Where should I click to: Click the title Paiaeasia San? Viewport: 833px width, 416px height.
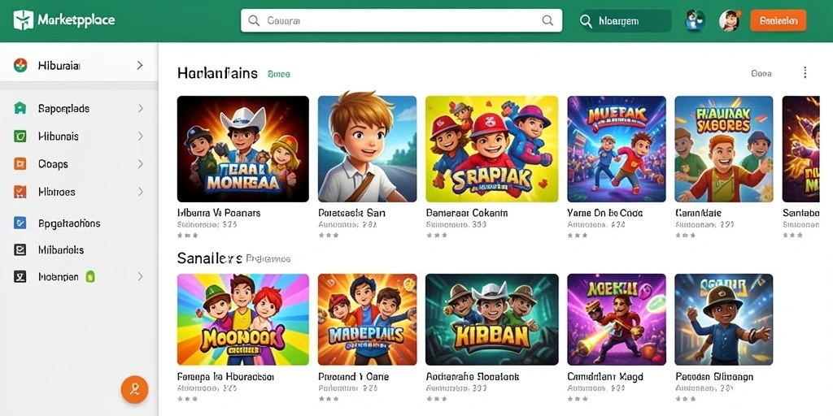click(351, 213)
